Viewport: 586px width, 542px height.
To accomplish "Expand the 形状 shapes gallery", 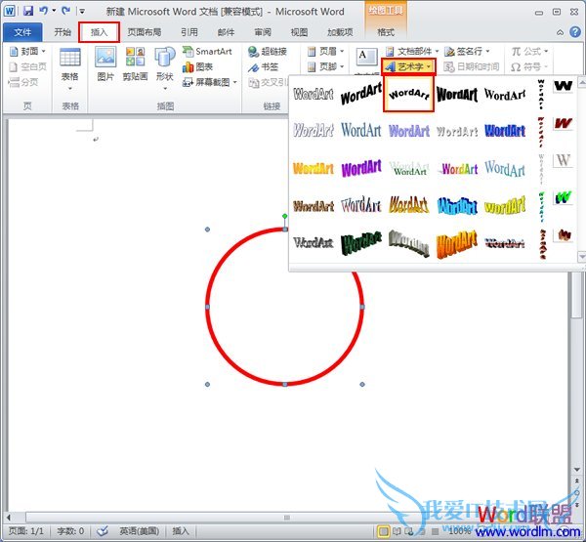I will click(x=165, y=69).
